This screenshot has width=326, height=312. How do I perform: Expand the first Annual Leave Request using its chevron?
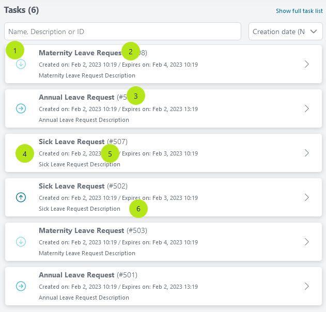pos(306,108)
